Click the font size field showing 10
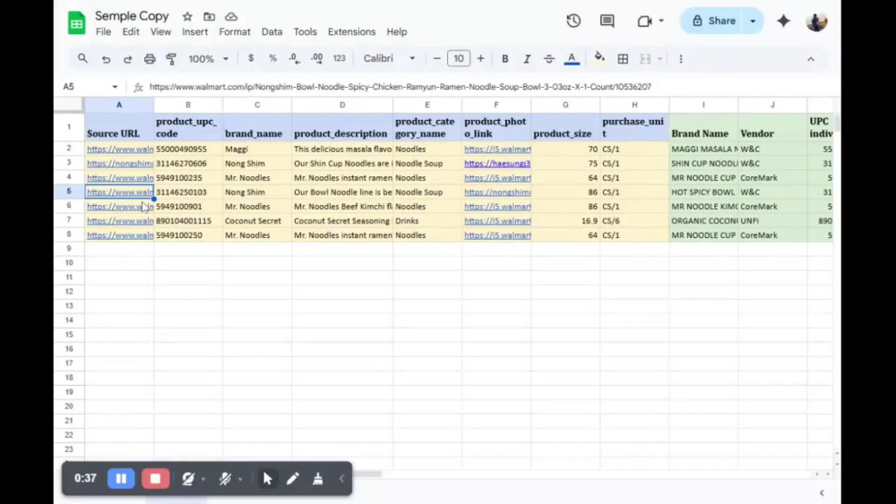Viewport: 896px width, 504px height. click(x=458, y=58)
